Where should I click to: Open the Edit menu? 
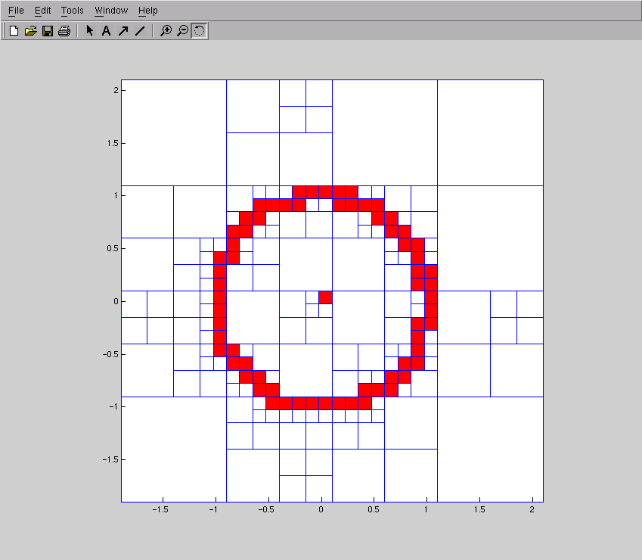tap(42, 11)
